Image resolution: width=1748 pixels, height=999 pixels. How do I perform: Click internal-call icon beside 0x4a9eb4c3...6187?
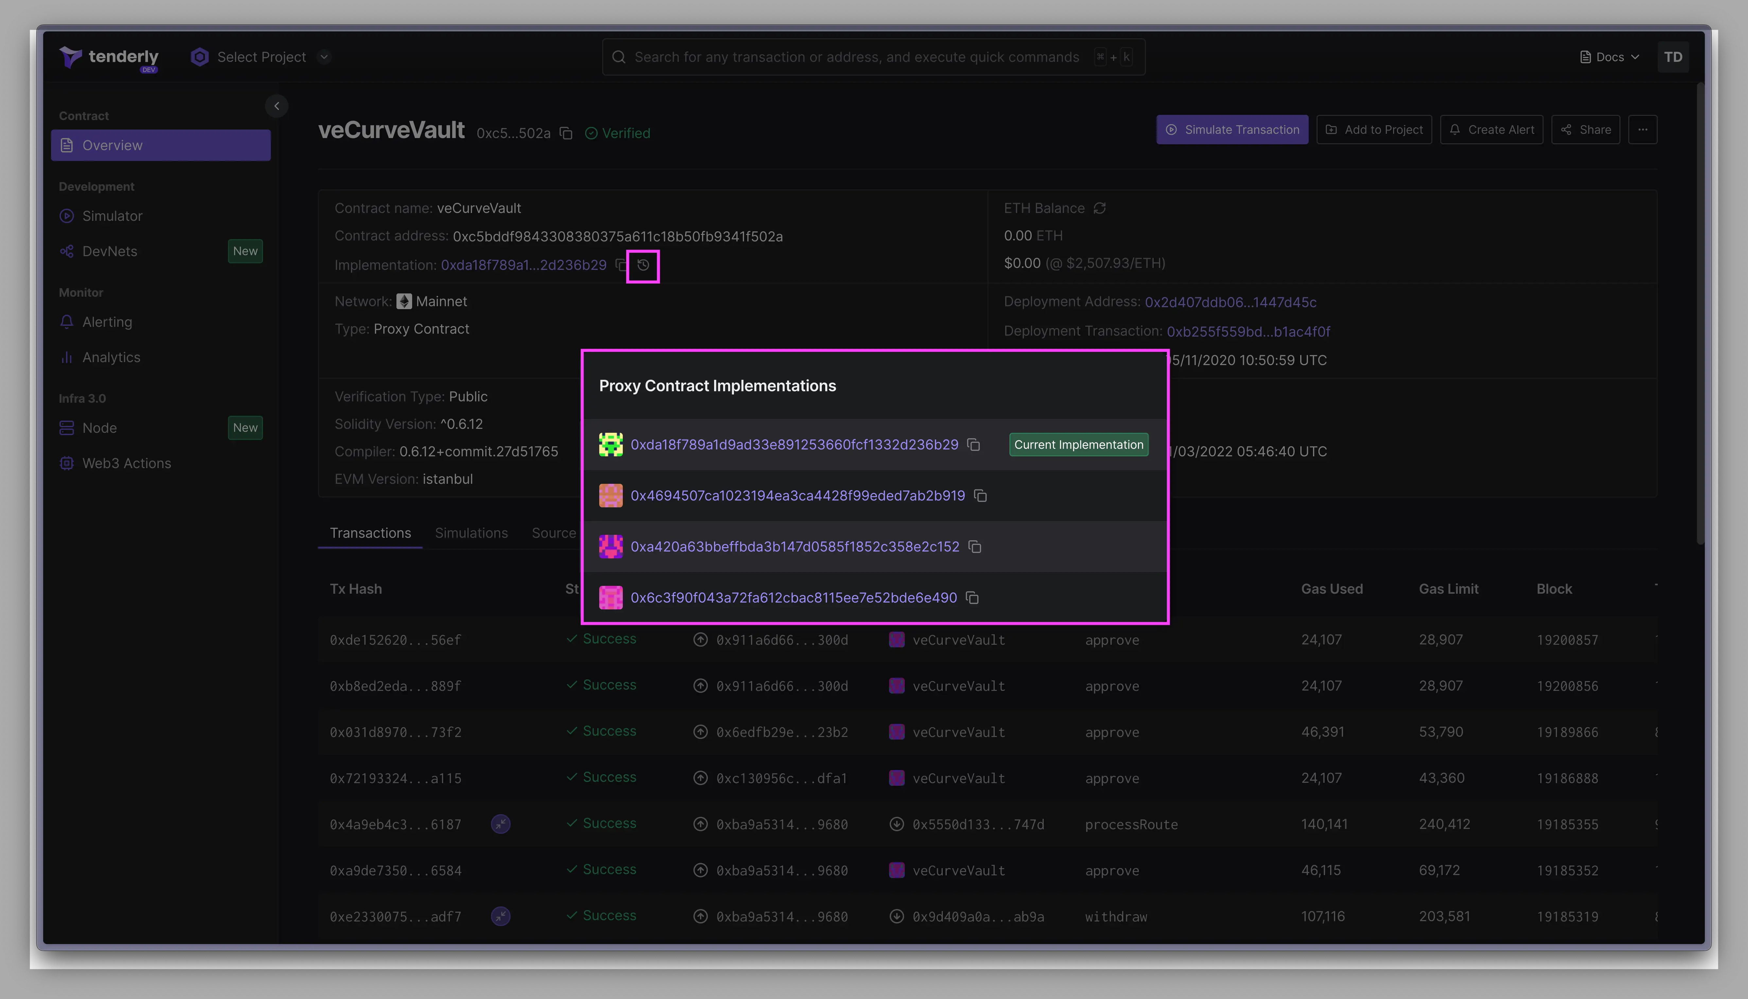(x=501, y=824)
